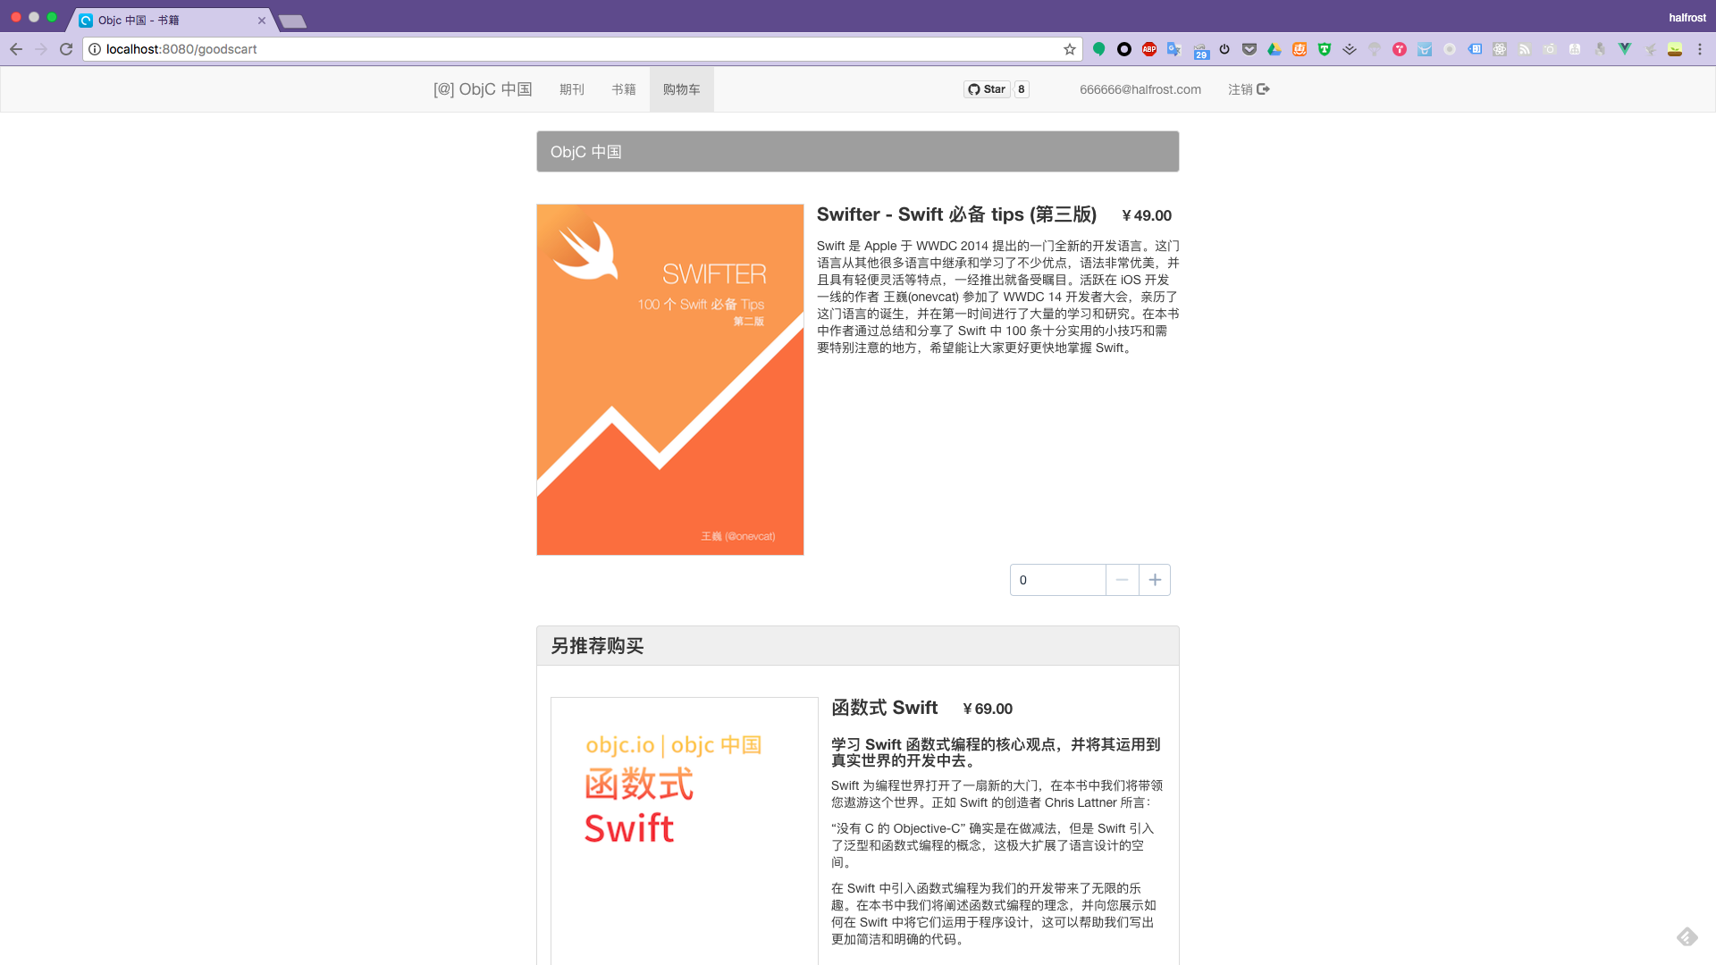Click the GitHub Star button
1716x965 pixels.
tap(987, 89)
